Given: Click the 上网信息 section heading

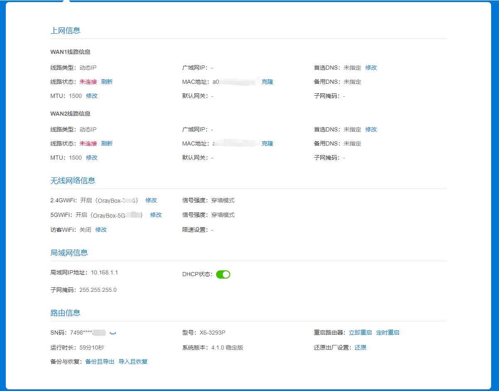Looking at the screenshot, I should pyautogui.click(x=65, y=30).
